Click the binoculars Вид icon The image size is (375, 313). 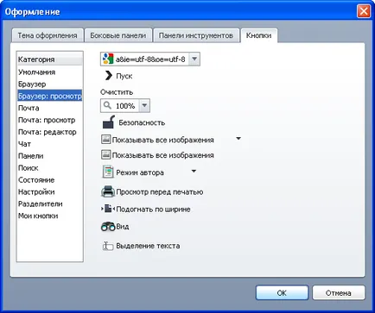pyautogui.click(x=108, y=227)
